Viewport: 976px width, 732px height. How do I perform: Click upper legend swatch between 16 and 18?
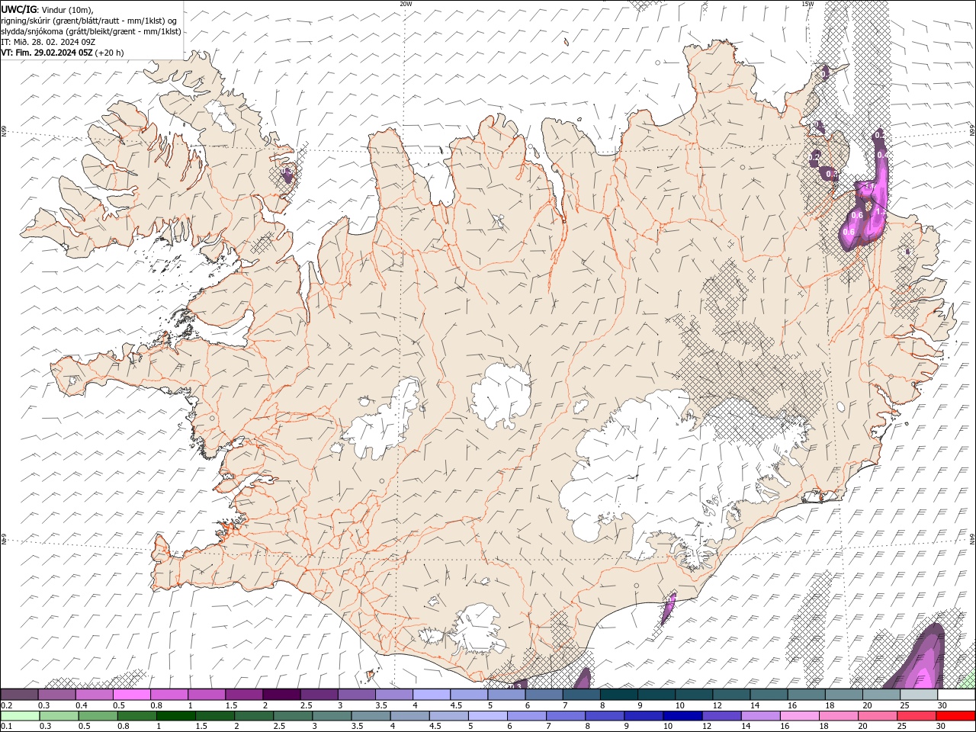[x=807, y=695]
